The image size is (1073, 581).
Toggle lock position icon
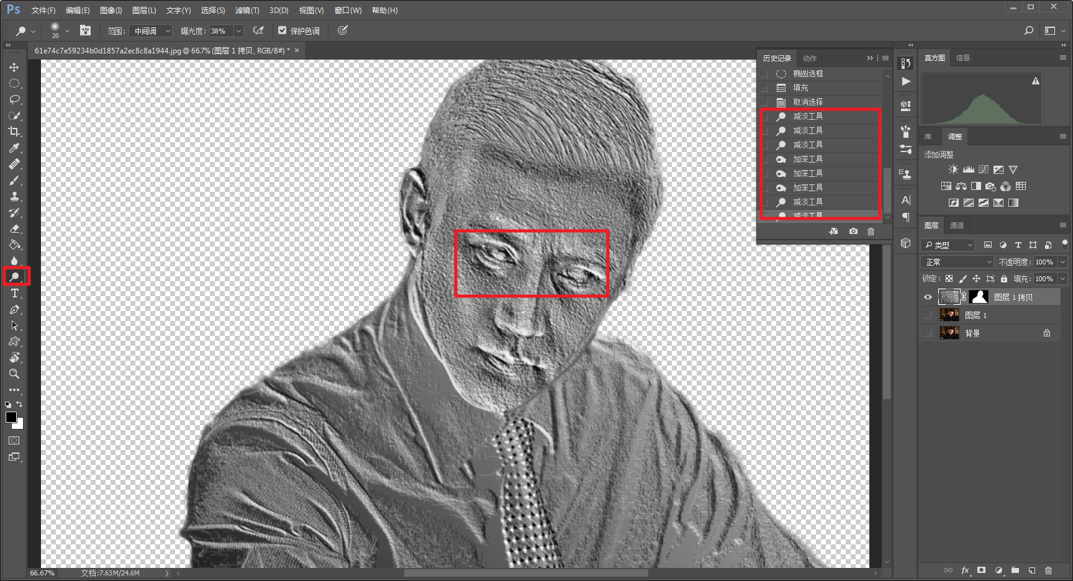pyautogui.click(x=976, y=279)
